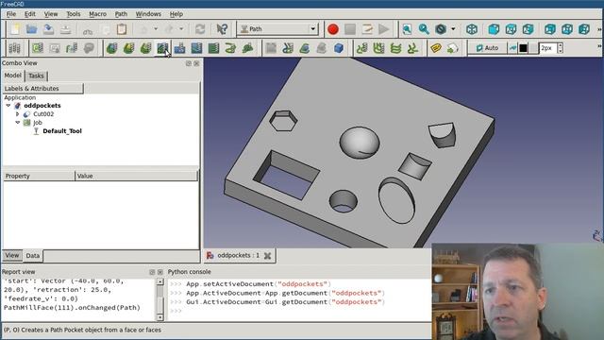Open the Macro menu
The height and width of the screenshot is (340, 604).
click(98, 14)
